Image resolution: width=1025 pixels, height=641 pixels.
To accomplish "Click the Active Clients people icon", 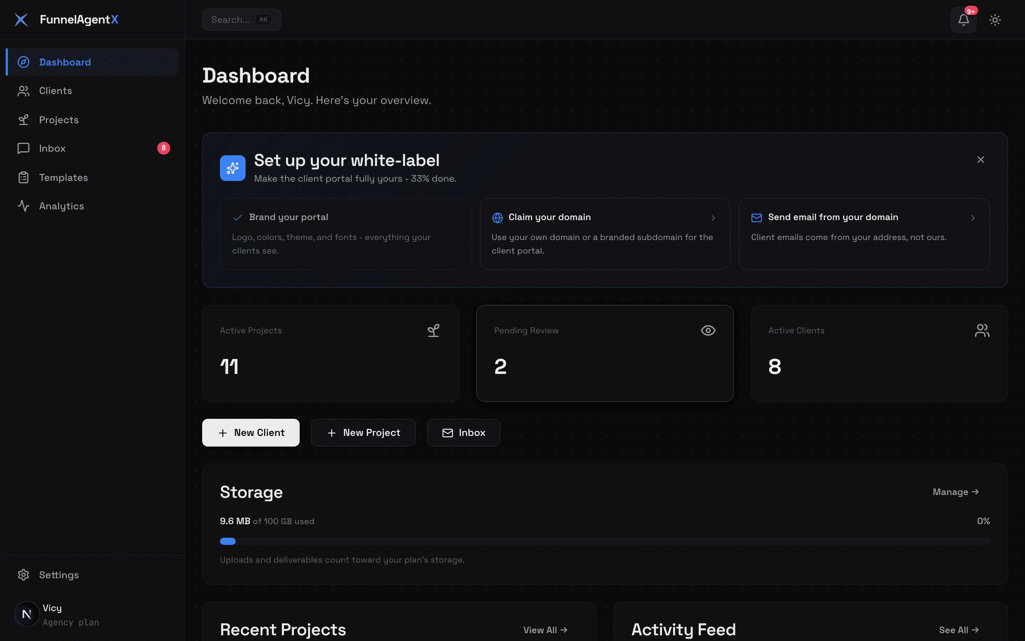I will point(982,330).
